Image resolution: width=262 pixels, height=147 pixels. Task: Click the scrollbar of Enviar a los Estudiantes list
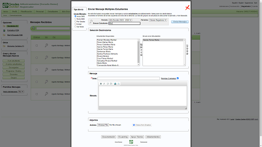(x=185, y=52)
